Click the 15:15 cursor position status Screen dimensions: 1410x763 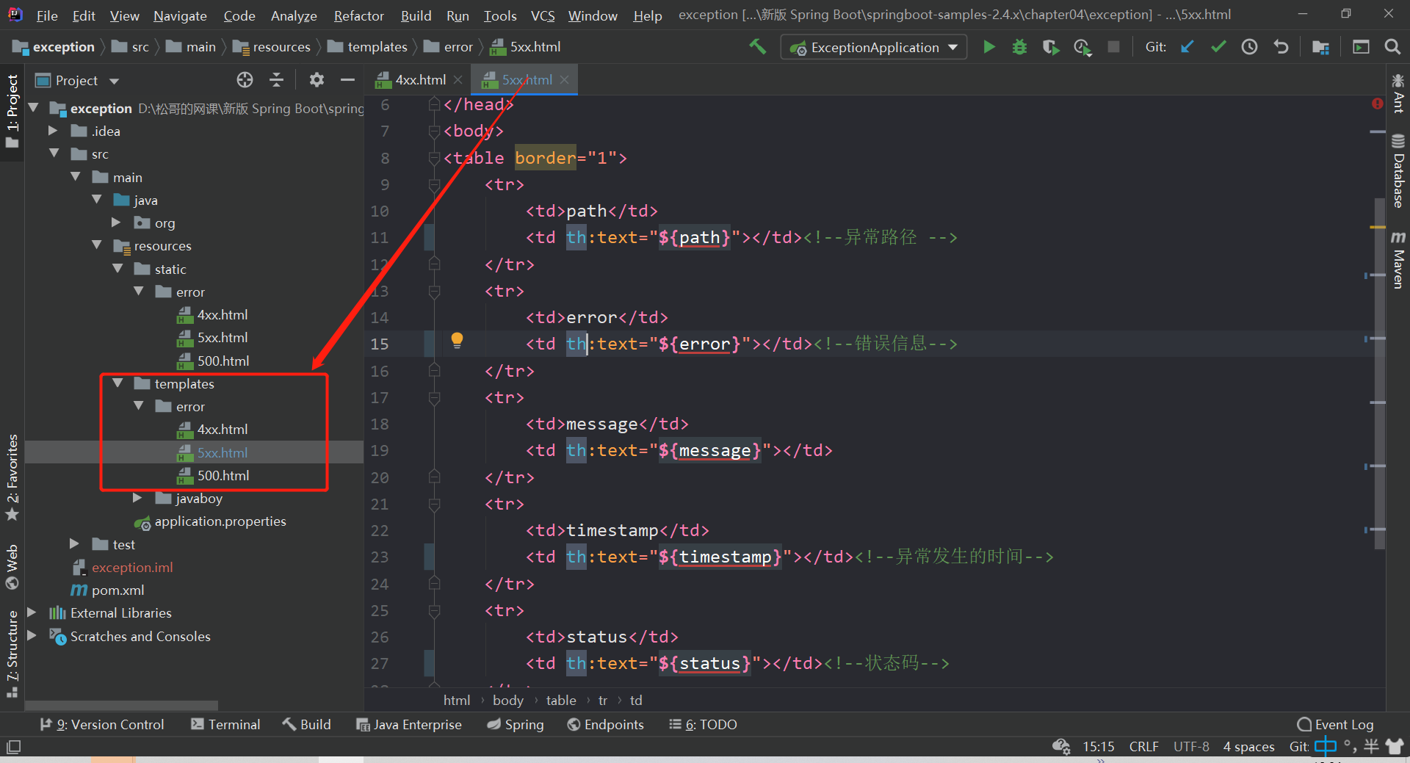1098,747
